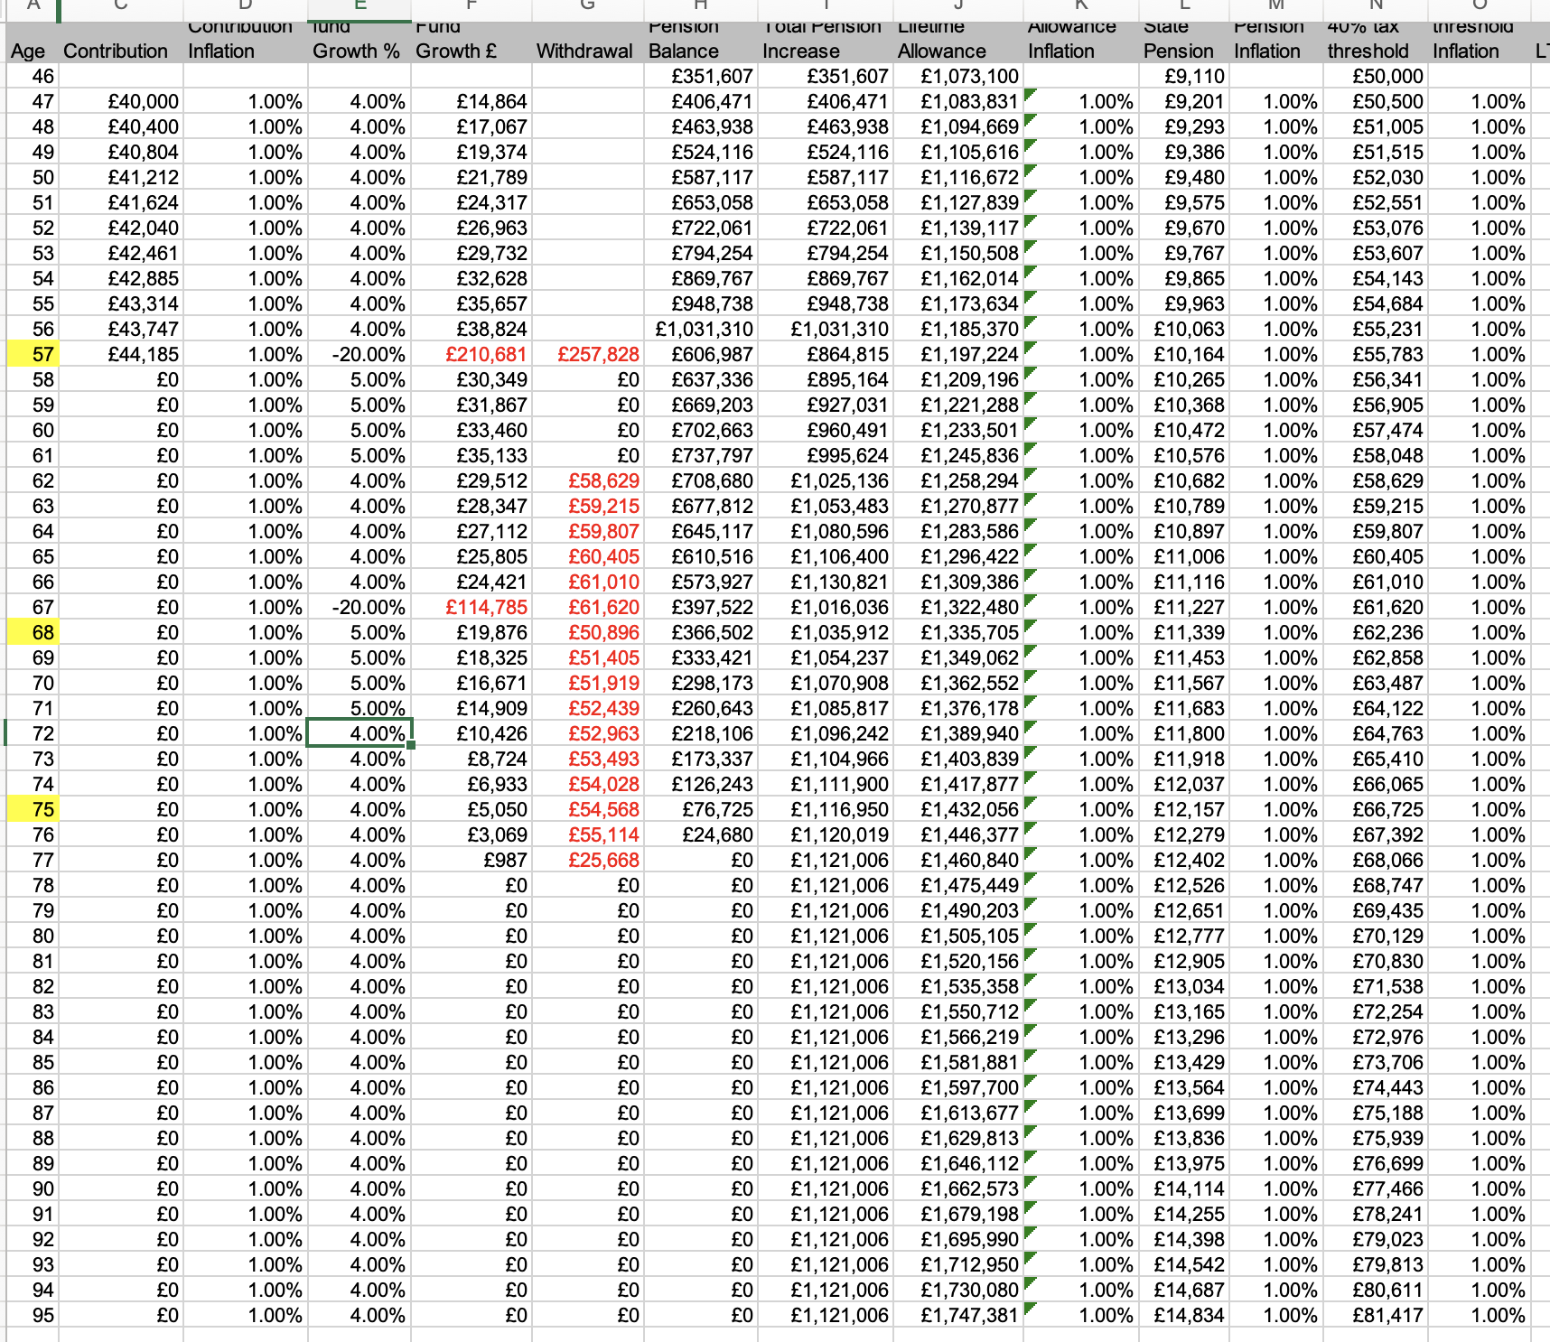Click the yellow highlighted age 57 cell
1550x1342 pixels.
point(33,354)
